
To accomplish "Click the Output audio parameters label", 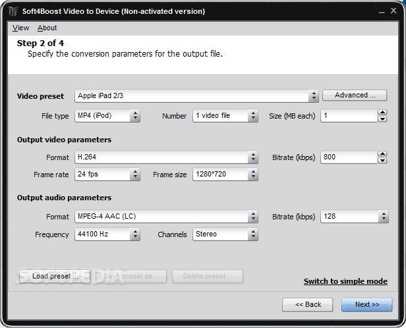I will click(64, 198).
